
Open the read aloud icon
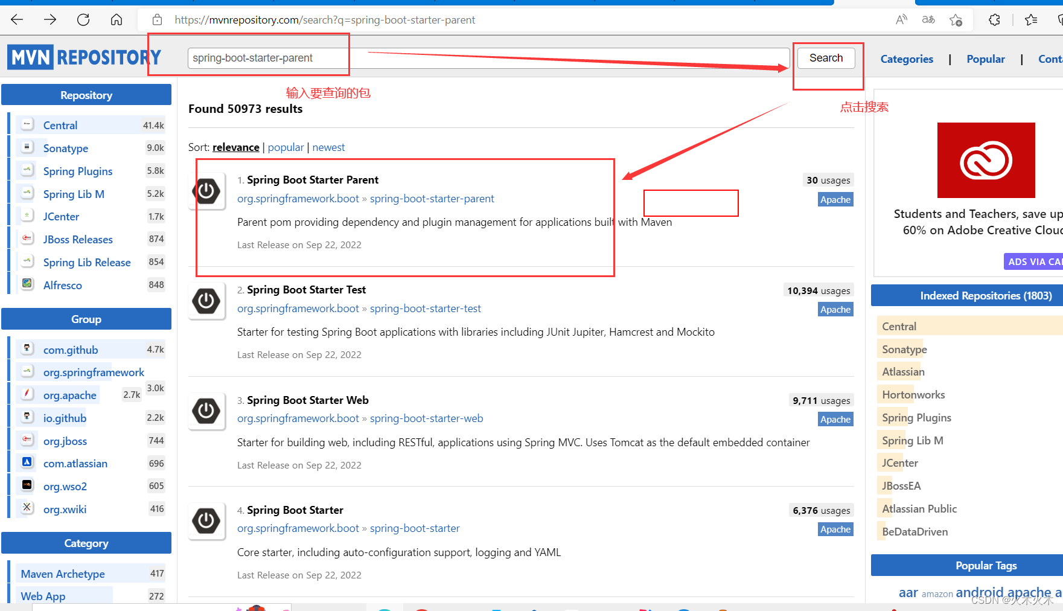901,20
